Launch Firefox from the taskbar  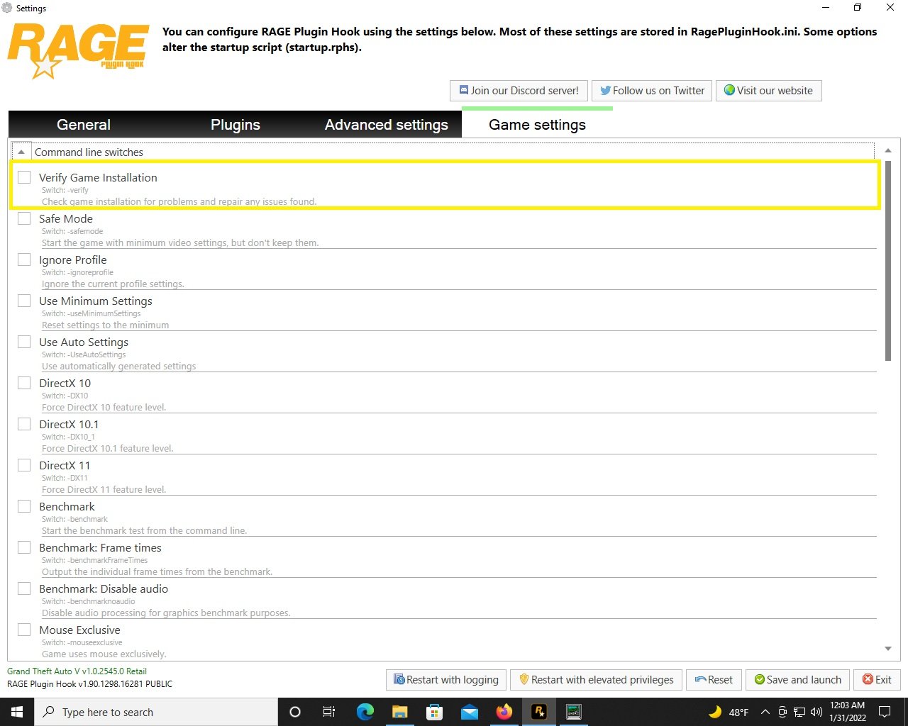coord(504,712)
